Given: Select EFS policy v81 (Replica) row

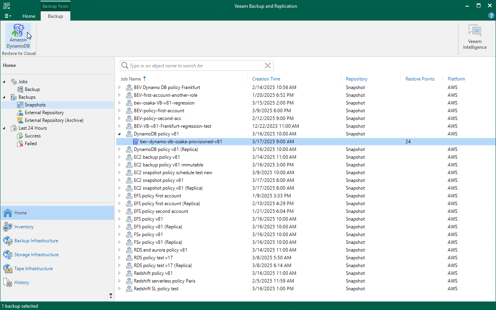Looking at the screenshot, I should [306, 227].
